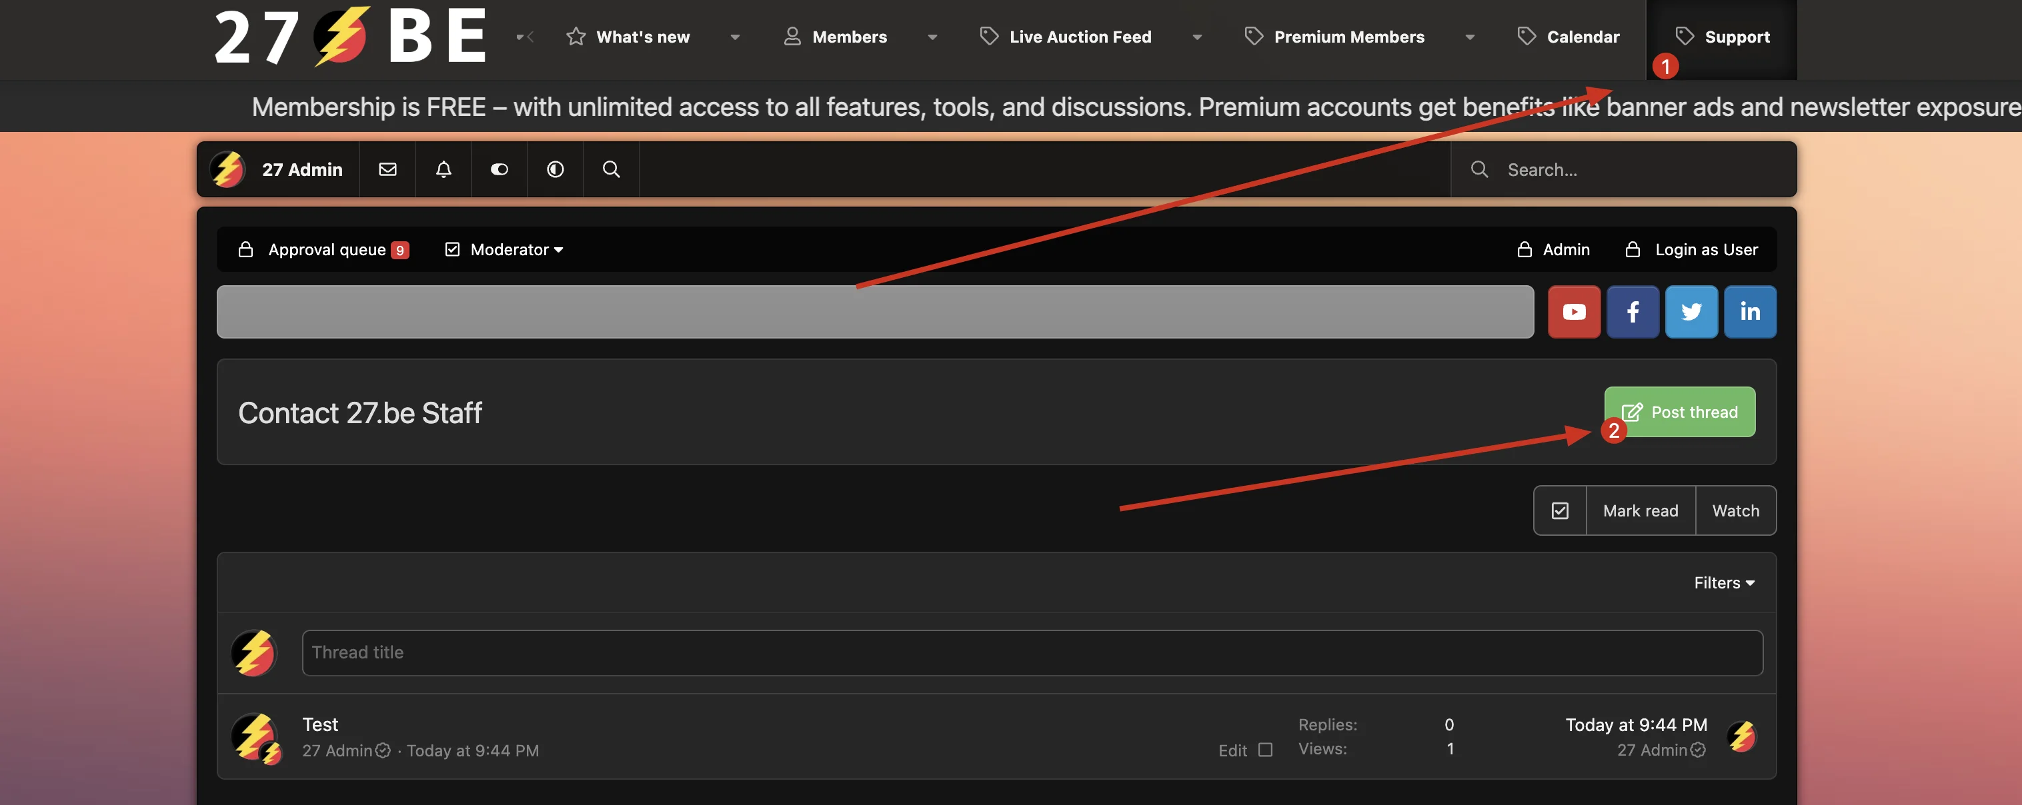
Task: Click the half-circle style chooser icon
Action: coord(555,169)
